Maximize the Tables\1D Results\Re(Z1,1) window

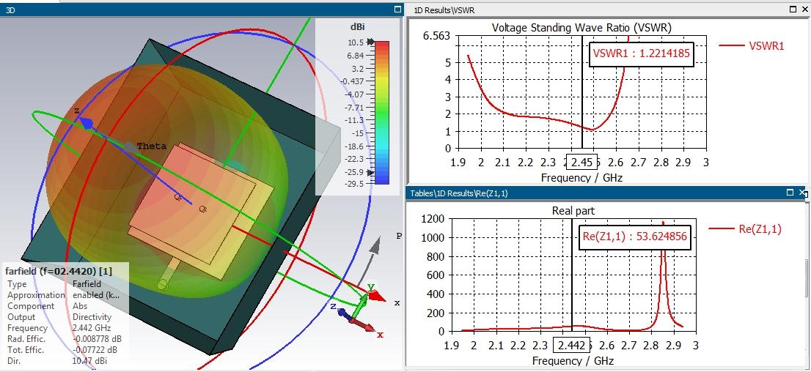[790, 193]
